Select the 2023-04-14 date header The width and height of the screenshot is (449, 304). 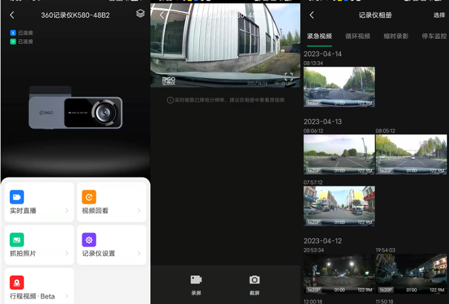[323, 54]
